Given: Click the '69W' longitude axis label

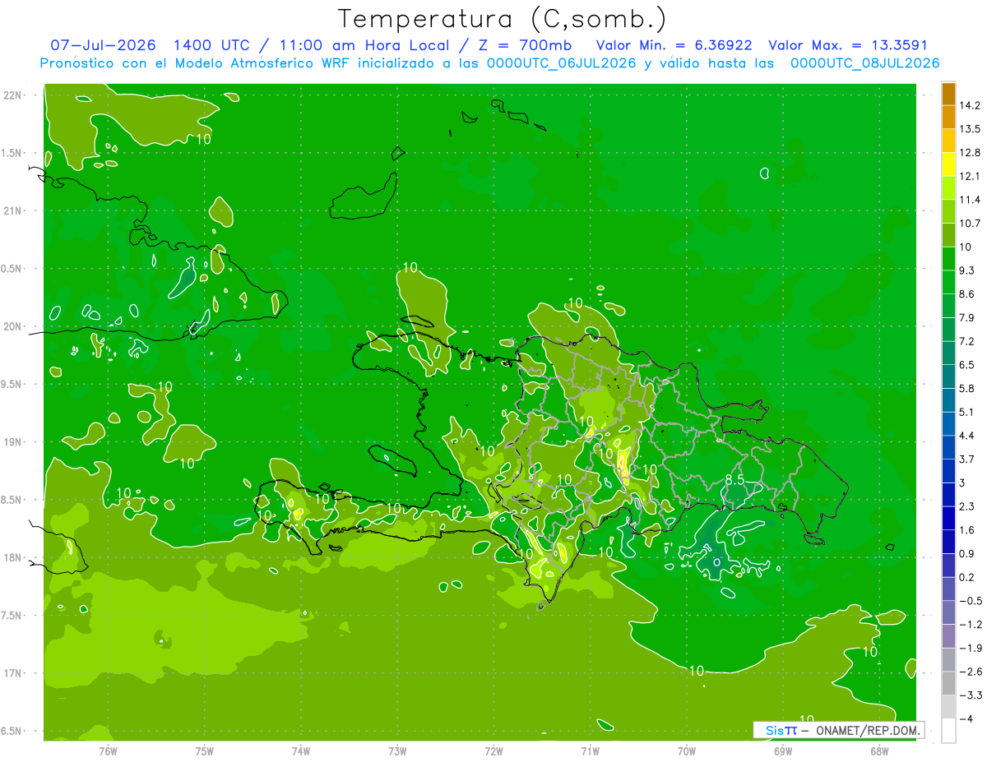Looking at the screenshot, I should click(x=782, y=750).
